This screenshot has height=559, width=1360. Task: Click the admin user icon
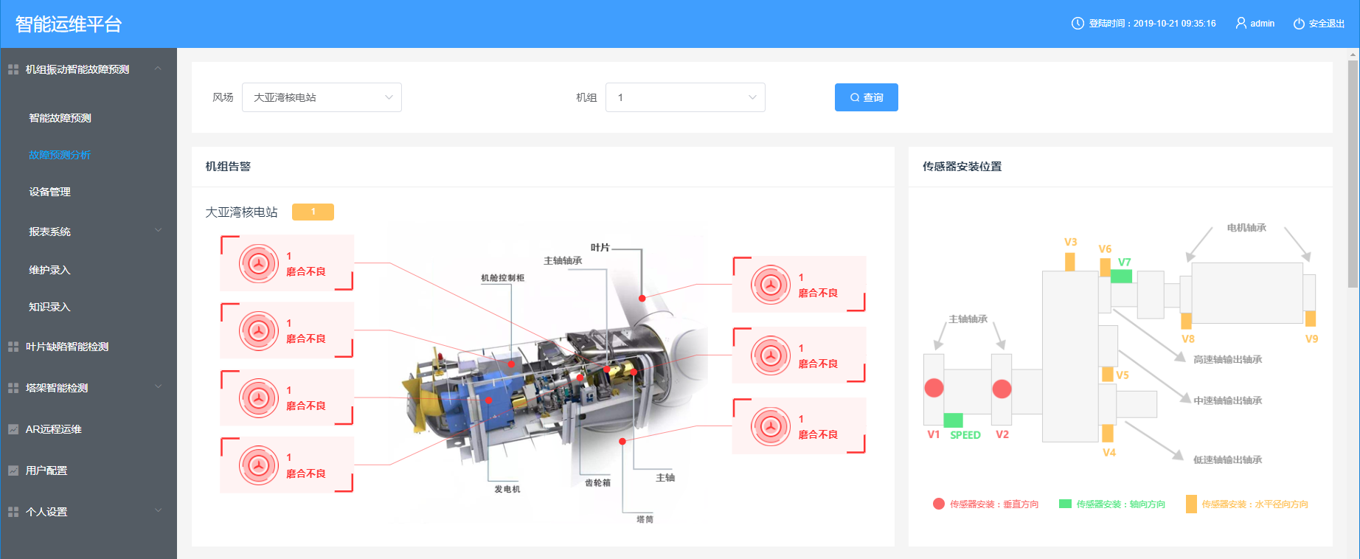(x=1241, y=24)
